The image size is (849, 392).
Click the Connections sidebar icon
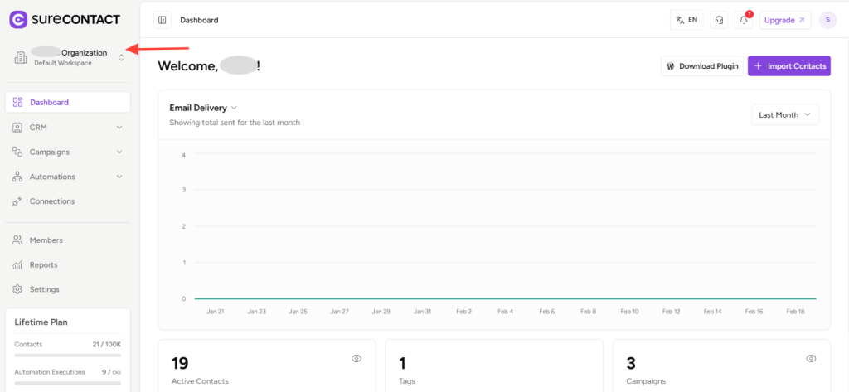(17, 201)
